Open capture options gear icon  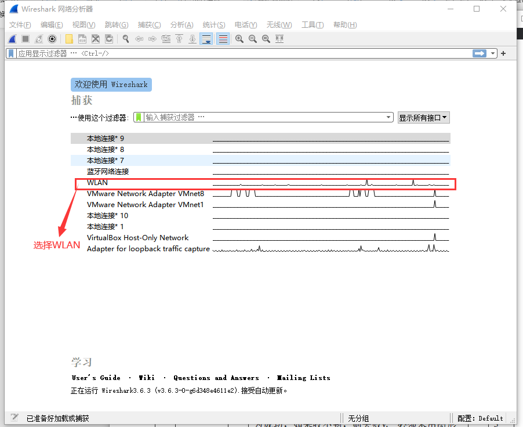(52, 39)
